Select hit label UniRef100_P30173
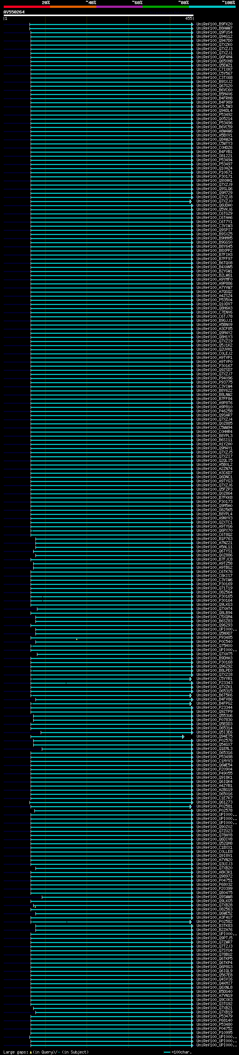Viewport: 239px width, 1055px height. [x=214, y=502]
